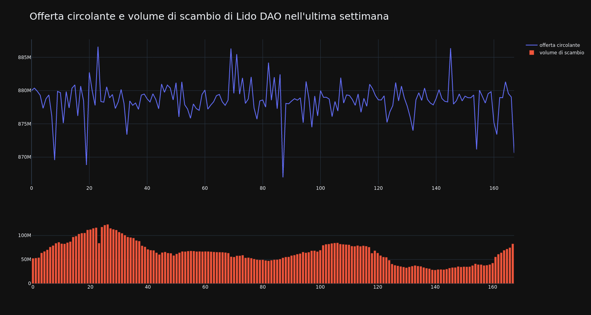The image size is (591, 315).
Task: Select the 885M y-axis label
Action: (24, 57)
